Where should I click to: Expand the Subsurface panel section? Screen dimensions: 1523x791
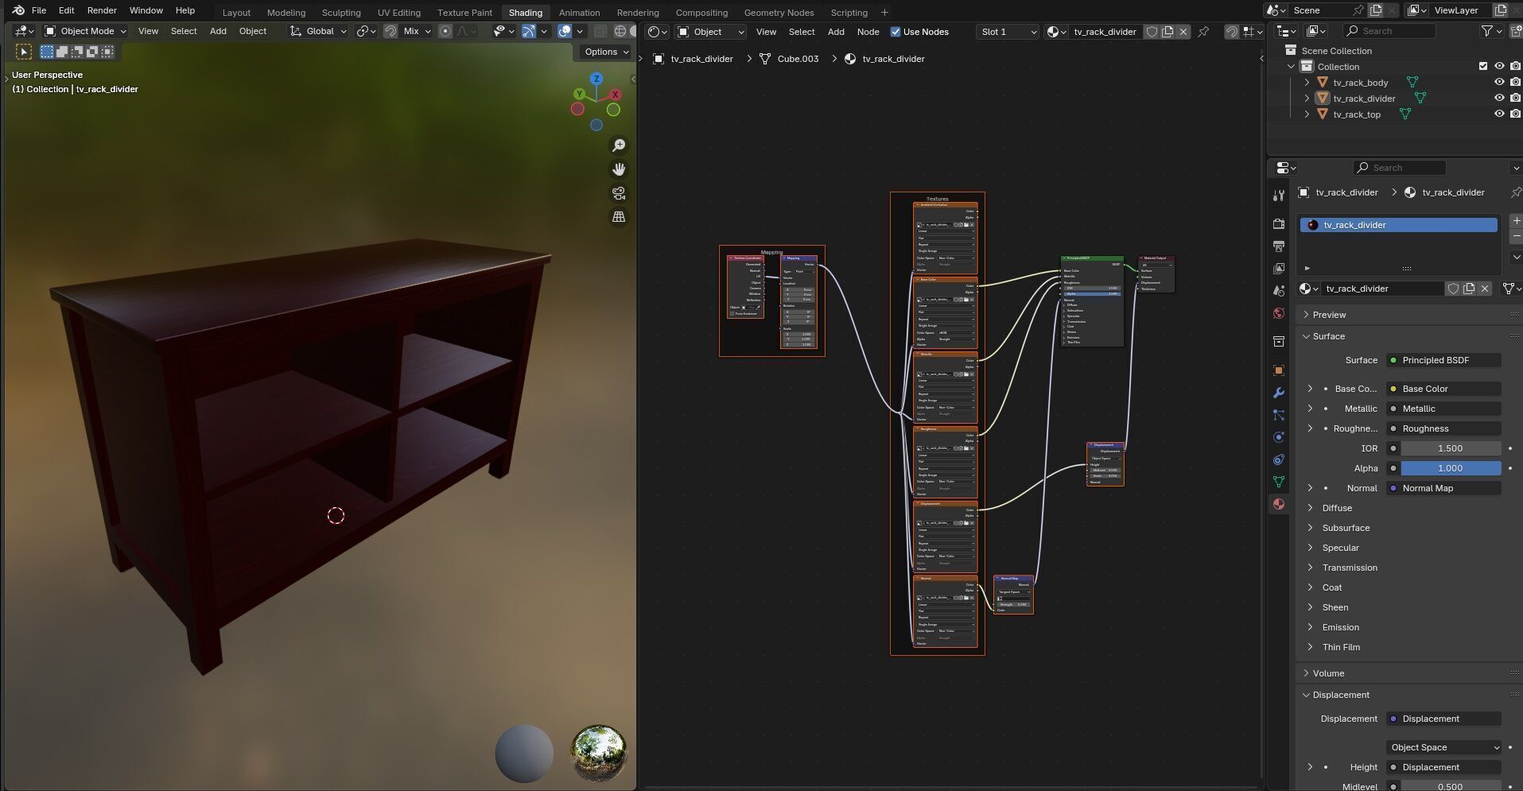tap(1346, 528)
